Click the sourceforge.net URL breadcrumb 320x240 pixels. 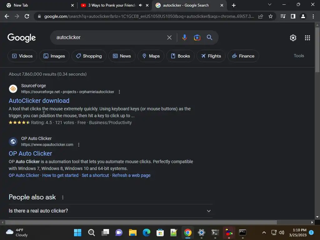pyautogui.click(x=67, y=92)
